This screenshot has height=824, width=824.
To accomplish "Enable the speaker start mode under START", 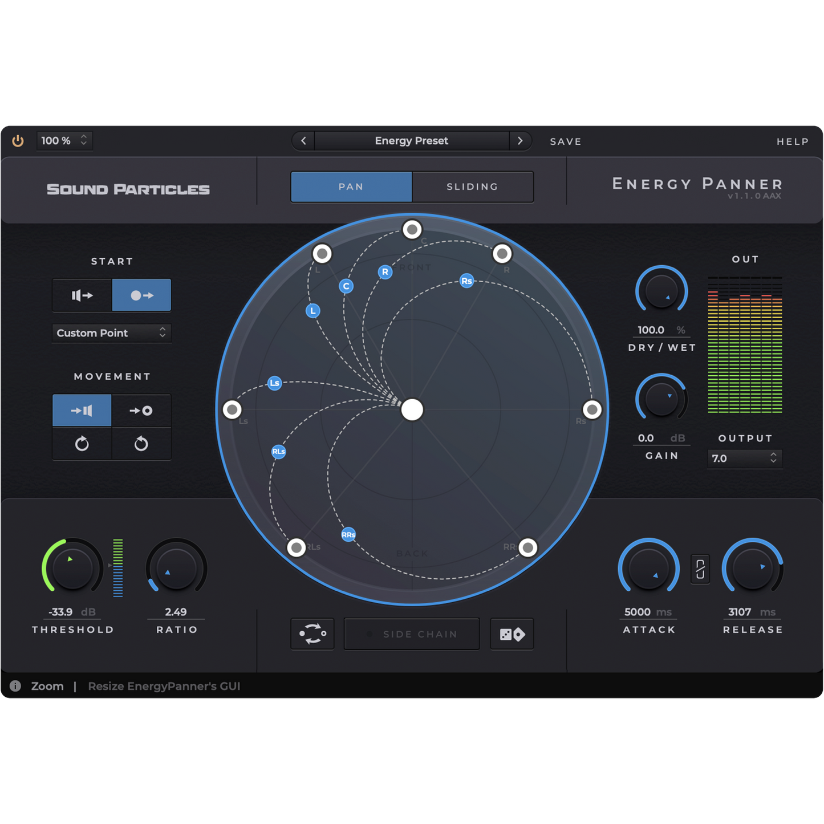I will pyautogui.click(x=82, y=295).
